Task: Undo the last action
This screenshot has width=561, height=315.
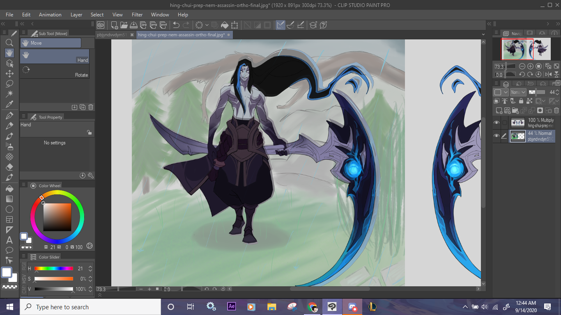Action: point(177,25)
